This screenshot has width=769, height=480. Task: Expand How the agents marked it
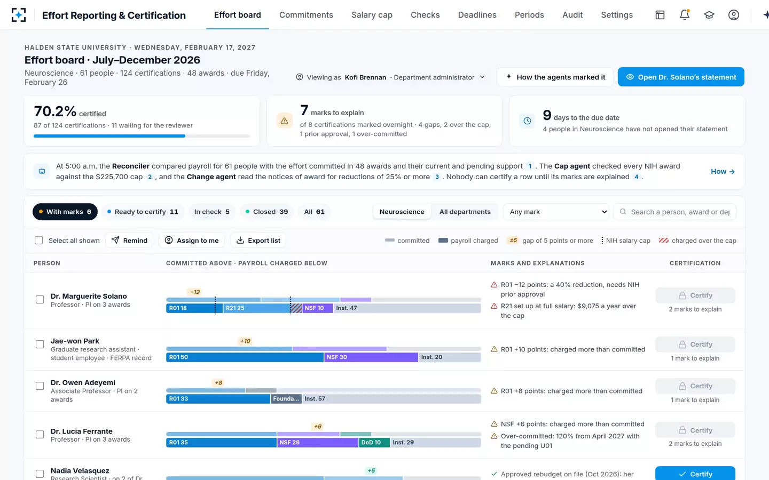click(x=555, y=77)
